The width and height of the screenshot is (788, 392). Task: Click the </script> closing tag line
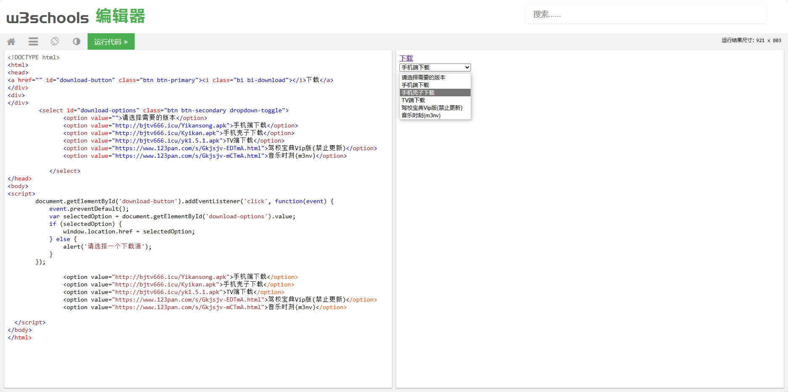(30, 323)
